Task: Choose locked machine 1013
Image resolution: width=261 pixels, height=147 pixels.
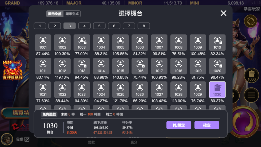Action: point(82,66)
